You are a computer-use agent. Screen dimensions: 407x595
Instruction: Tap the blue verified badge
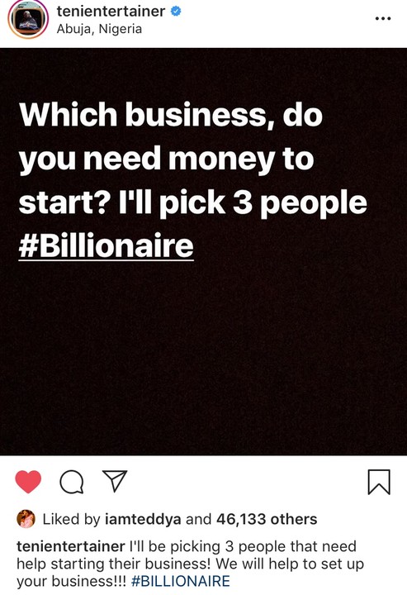coord(176,12)
